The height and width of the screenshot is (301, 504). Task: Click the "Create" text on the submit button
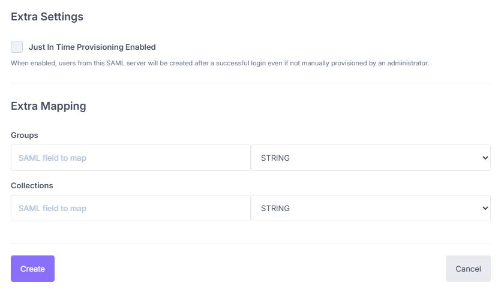click(32, 269)
